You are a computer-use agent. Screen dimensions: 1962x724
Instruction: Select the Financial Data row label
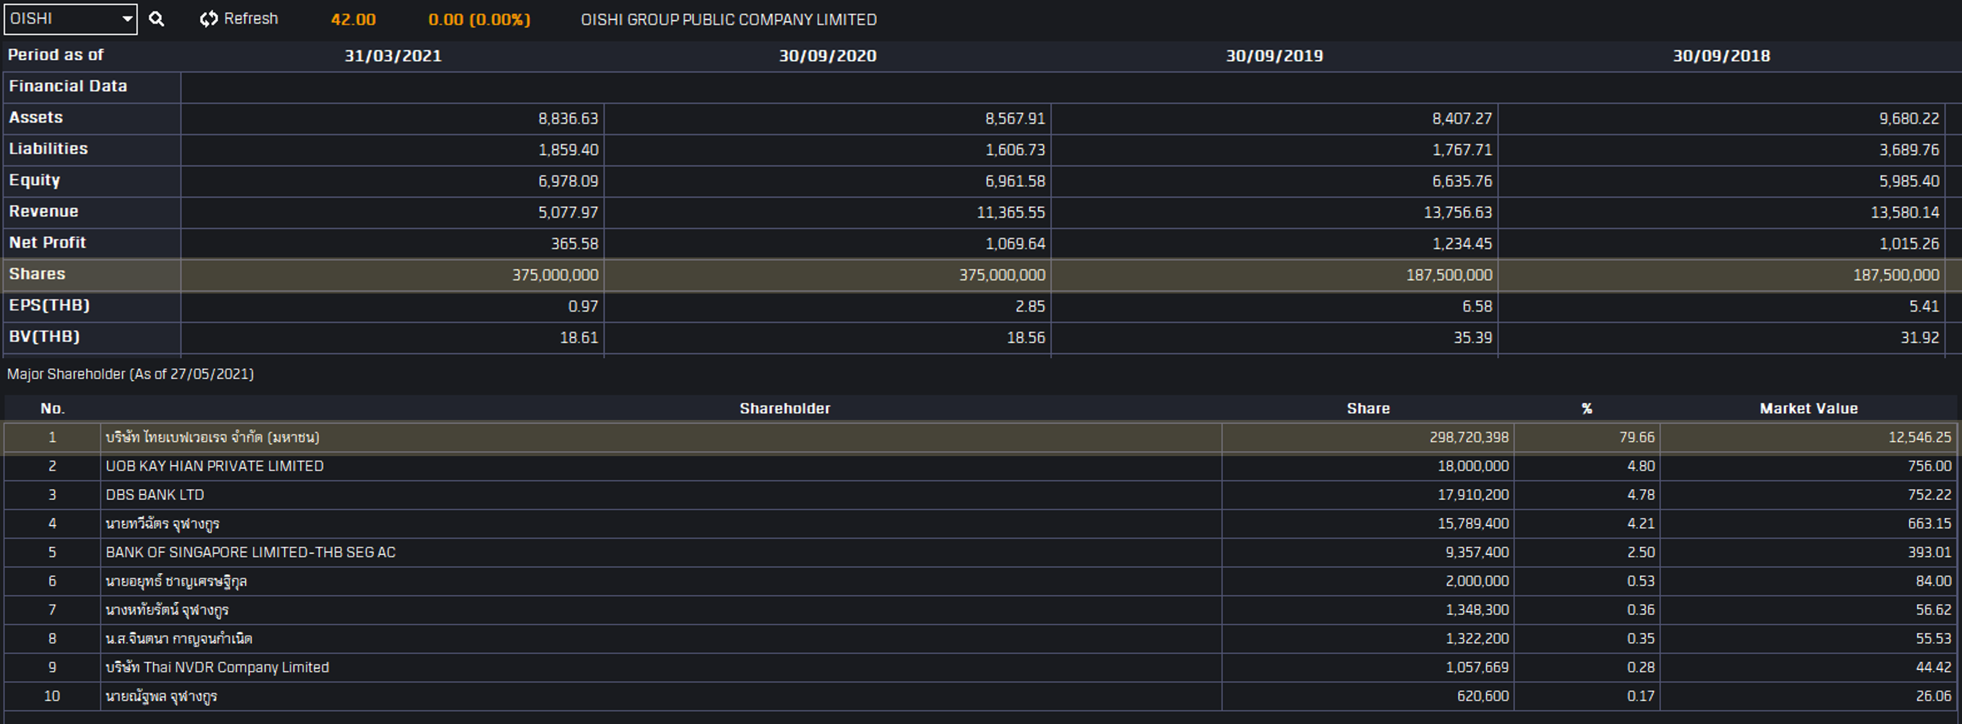tap(68, 86)
